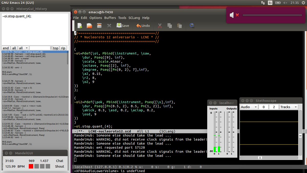Cut selection with the scissors icon
Screen dimensions: 307x173
[x=160, y=25]
